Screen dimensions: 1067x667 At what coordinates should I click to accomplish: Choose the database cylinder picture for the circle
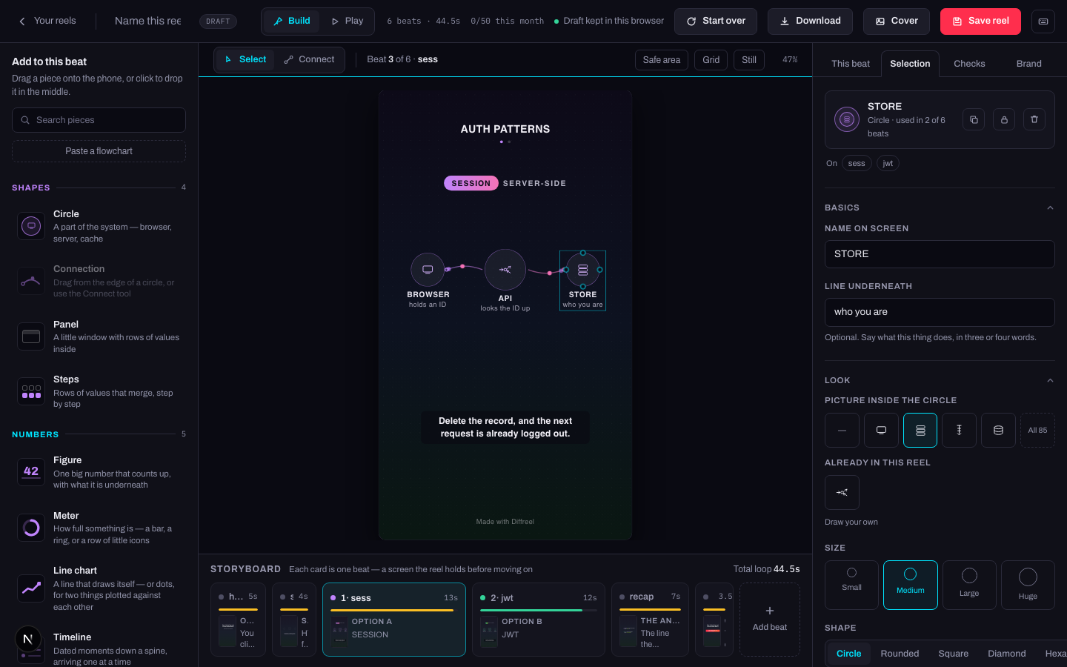point(998,430)
